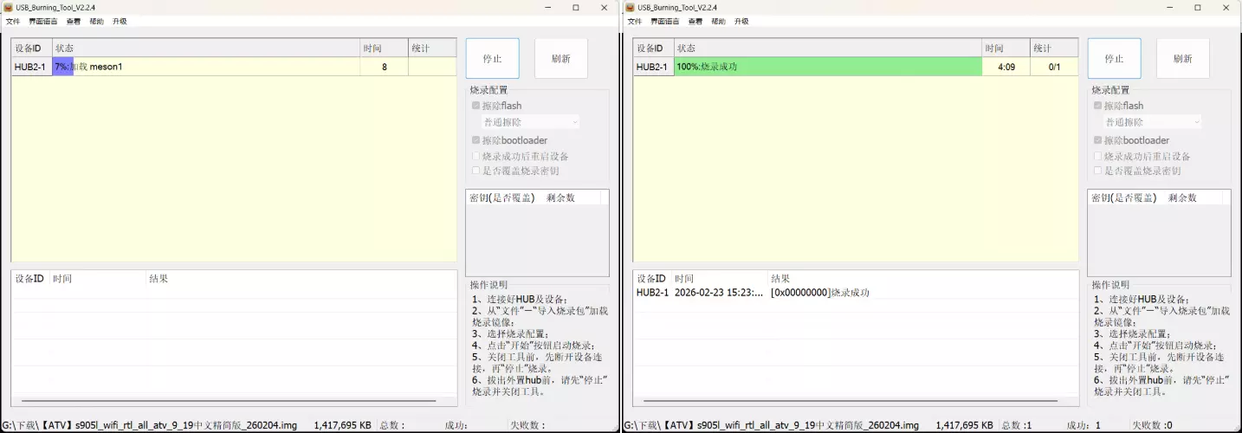Image resolution: width=1242 pixels, height=433 pixels.
Task: Toggle 烧录成功后重启设备 checkbox in the 100% success window
Action: pos(1097,156)
